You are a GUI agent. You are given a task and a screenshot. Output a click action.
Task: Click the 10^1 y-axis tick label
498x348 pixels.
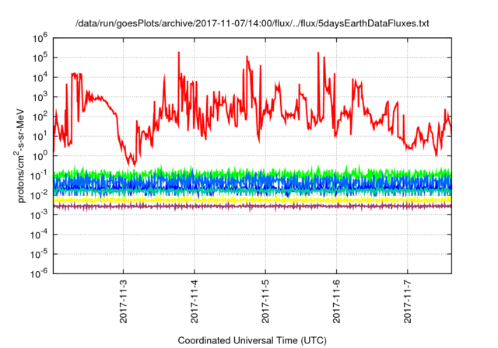click(40, 136)
